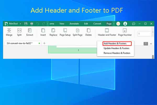Screen dimensions: 157x105
Task: Add a new document tab with plus
Action: pyautogui.click(x=44, y=43)
